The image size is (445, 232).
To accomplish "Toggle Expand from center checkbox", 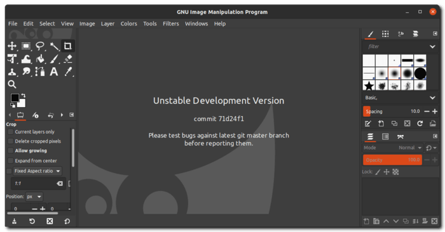I will click(11, 161).
